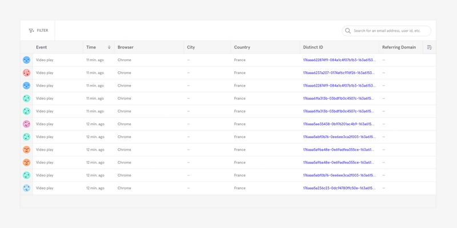Open the edit columns icon after Referring Domain

tap(430, 47)
